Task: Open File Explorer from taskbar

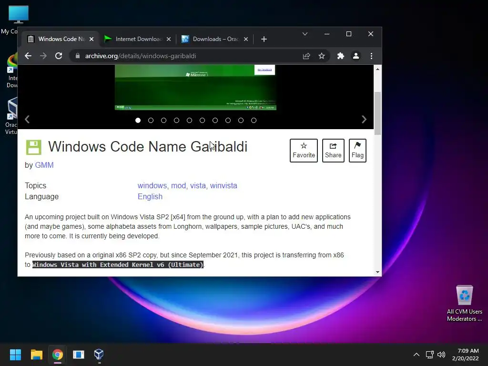Action: 36,355
